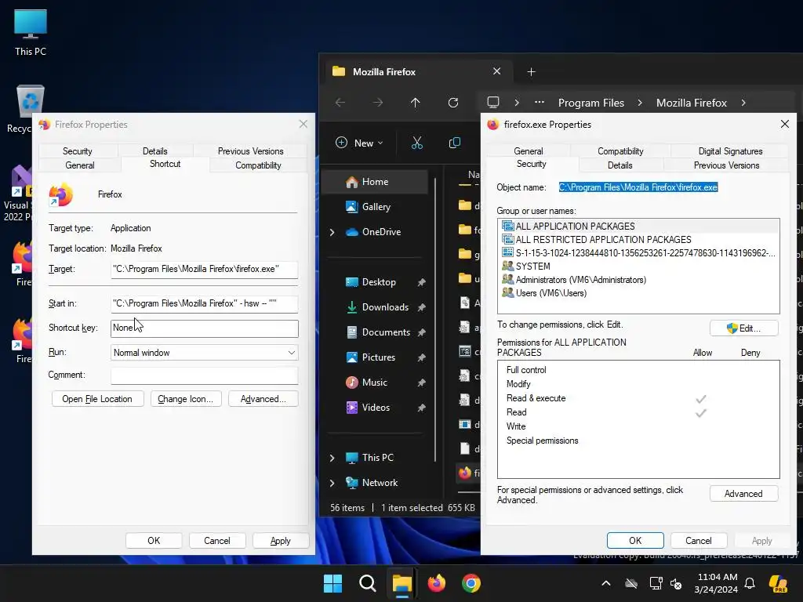Open new Explorer tab with plus icon
The image size is (803, 602).
[x=531, y=71]
